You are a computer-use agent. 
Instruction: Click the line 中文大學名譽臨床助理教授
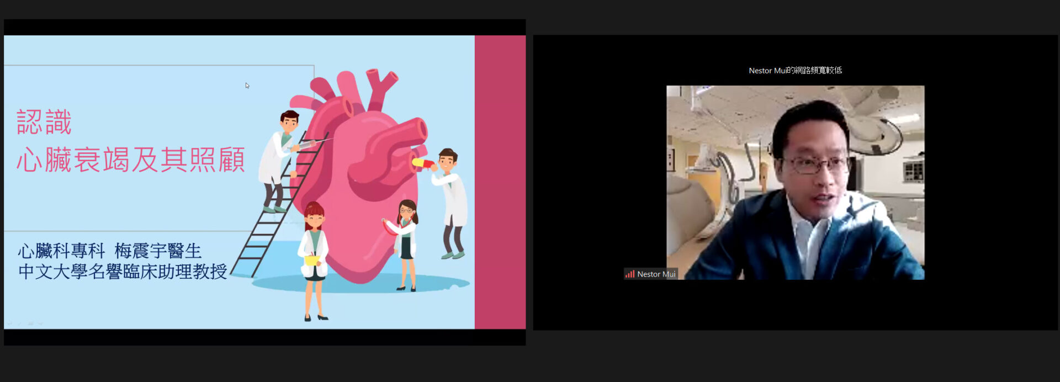(x=123, y=272)
